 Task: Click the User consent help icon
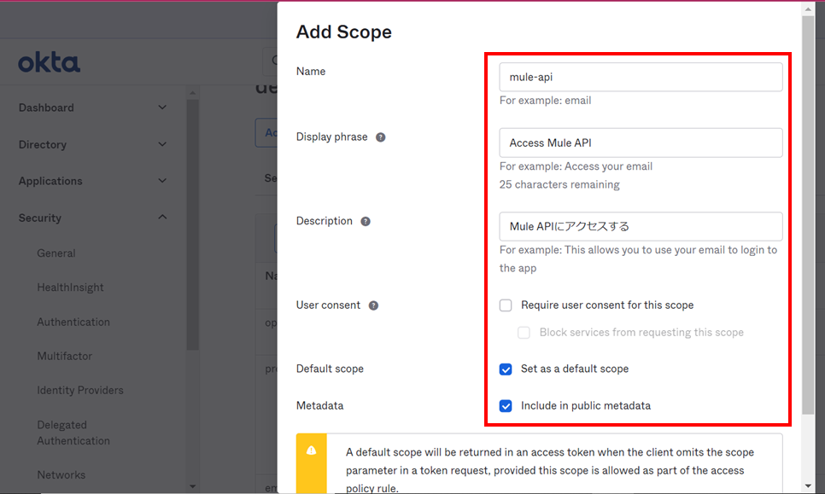pyautogui.click(x=373, y=305)
